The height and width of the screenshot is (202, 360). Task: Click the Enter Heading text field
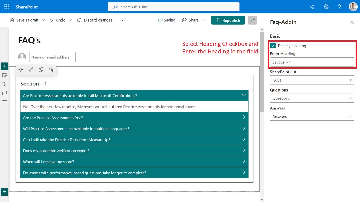pos(312,62)
